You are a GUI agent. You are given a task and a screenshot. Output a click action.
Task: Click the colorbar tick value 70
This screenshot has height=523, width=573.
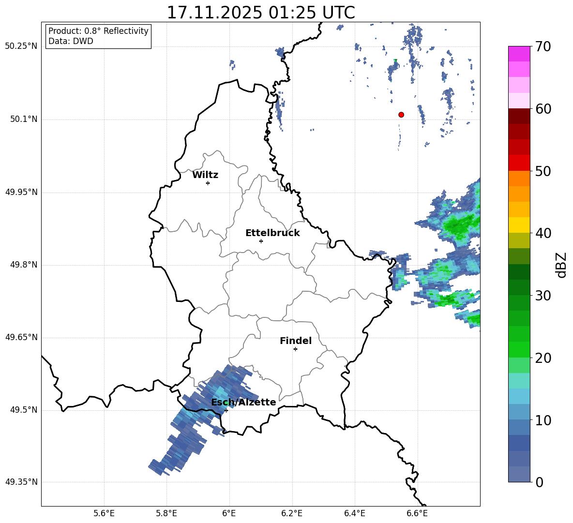pos(543,47)
